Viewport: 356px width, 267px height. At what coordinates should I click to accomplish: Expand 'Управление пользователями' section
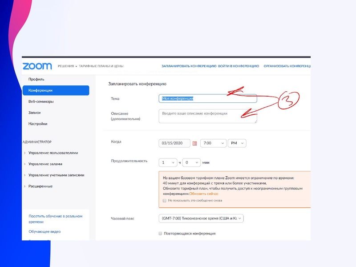pyautogui.click(x=53, y=153)
